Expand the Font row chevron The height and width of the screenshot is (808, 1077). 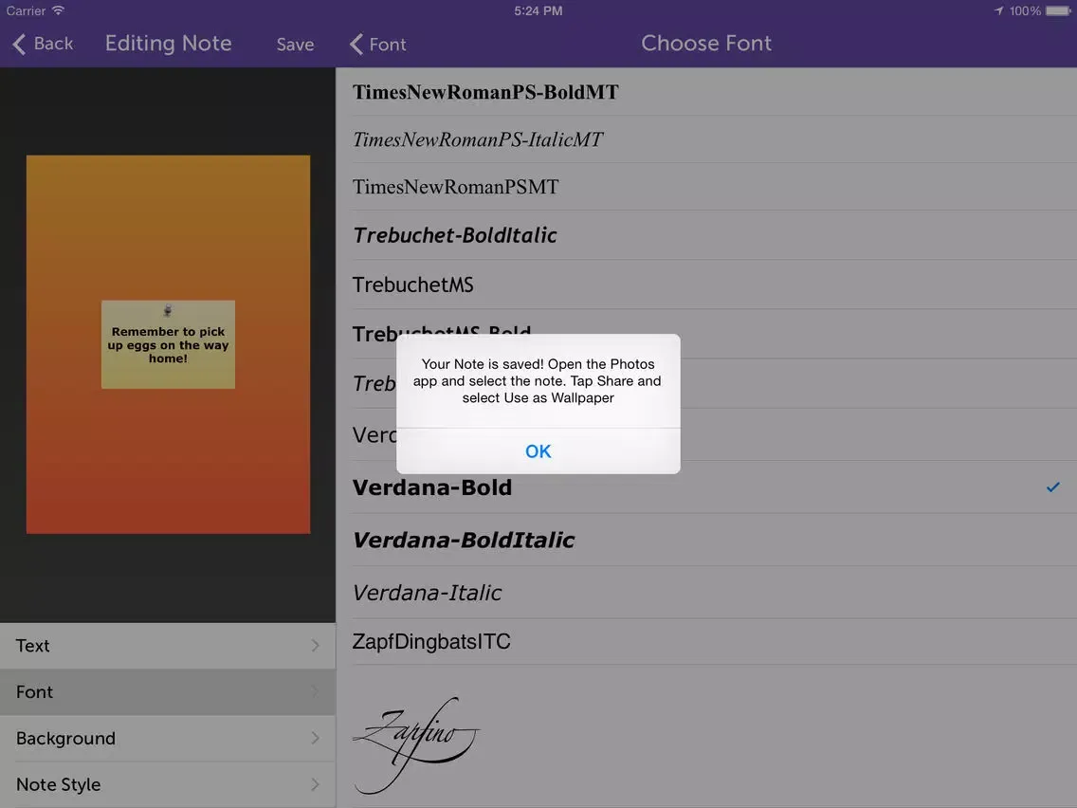tap(316, 691)
